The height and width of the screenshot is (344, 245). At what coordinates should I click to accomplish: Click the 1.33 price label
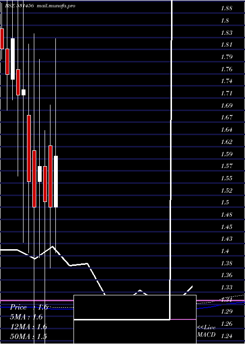[x=226, y=287]
